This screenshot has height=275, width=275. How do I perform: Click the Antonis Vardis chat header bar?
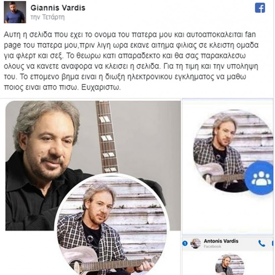pos(228,243)
